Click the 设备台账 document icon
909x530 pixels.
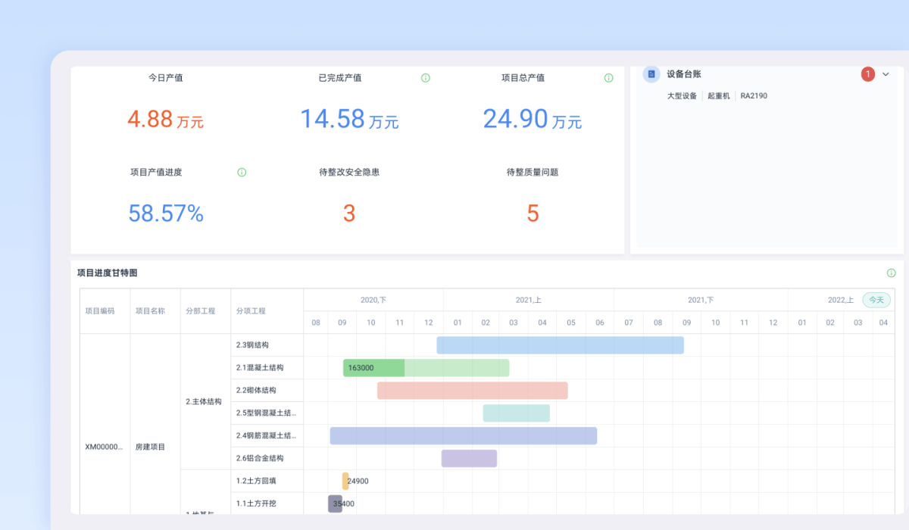[651, 74]
